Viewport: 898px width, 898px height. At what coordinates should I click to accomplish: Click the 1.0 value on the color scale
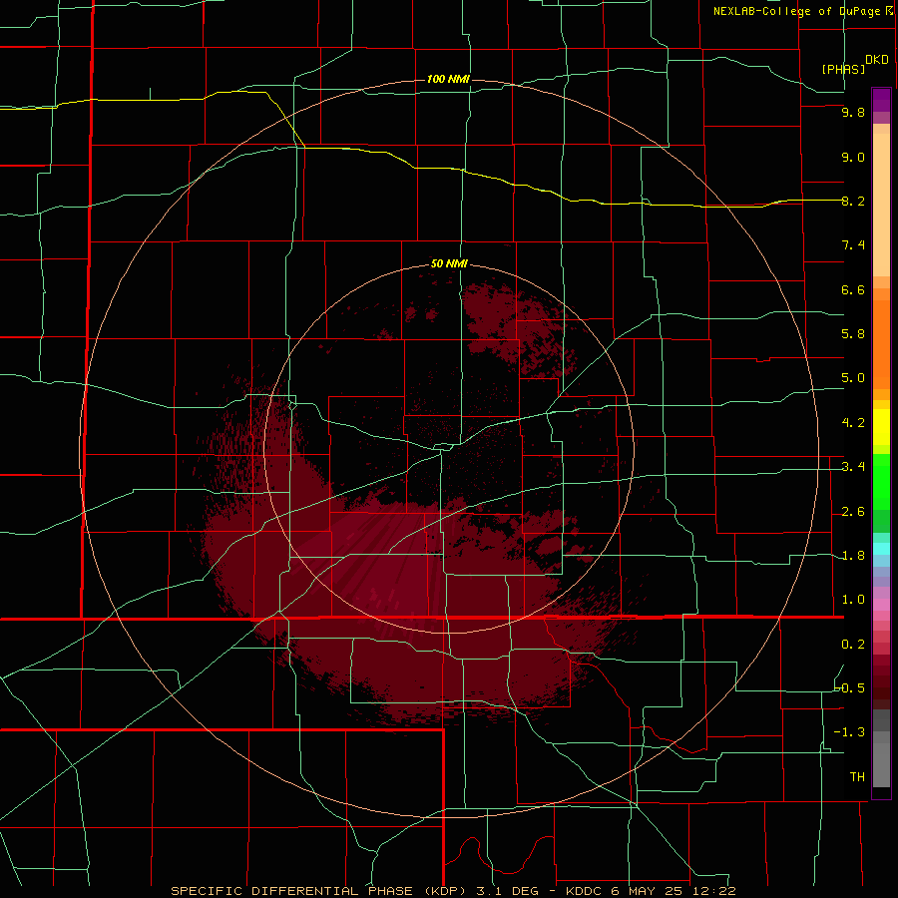click(853, 600)
